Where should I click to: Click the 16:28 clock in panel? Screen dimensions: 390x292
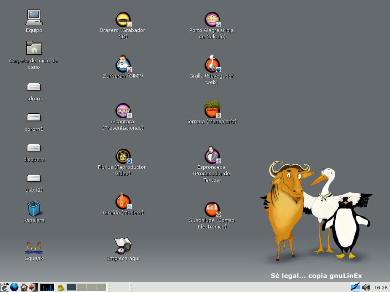click(380, 287)
